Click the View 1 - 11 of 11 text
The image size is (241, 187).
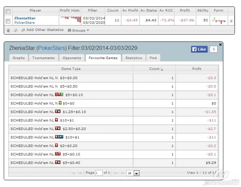(202, 173)
